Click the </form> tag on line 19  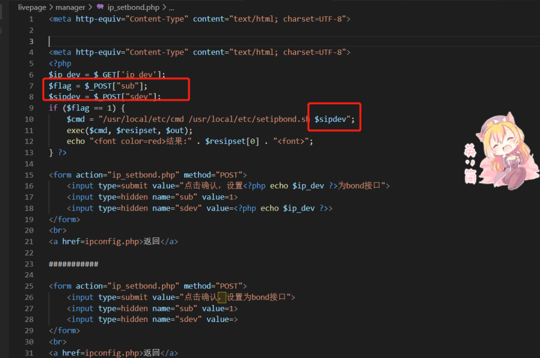[64, 219]
